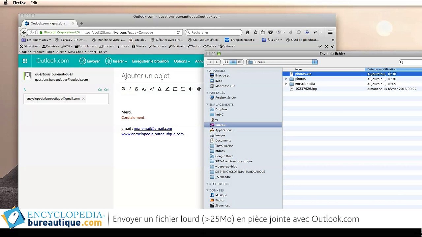Open the monemail@email.com link
Image resolution: width=422 pixels, height=237 pixels.
[x=153, y=129]
